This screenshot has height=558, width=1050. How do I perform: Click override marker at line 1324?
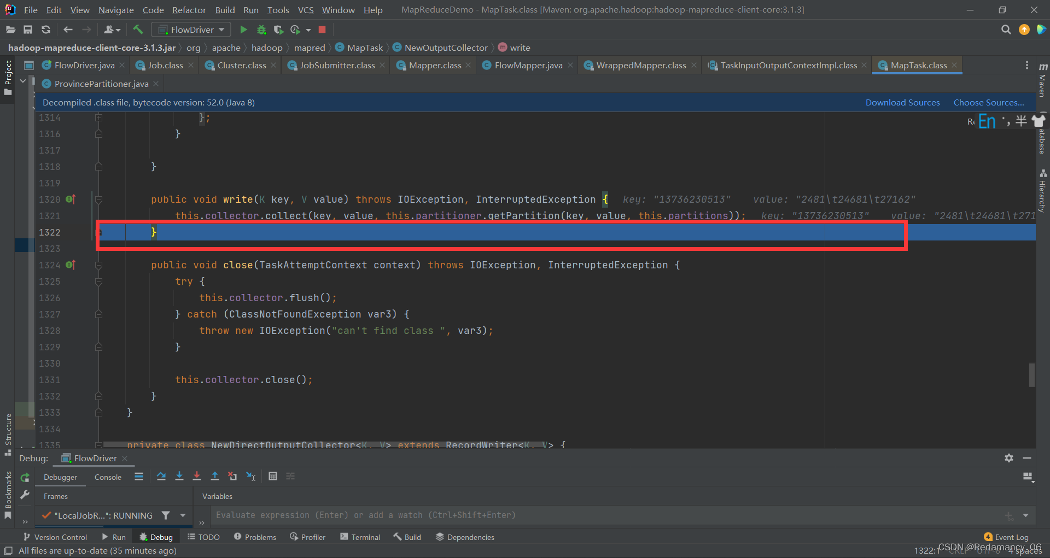71,265
